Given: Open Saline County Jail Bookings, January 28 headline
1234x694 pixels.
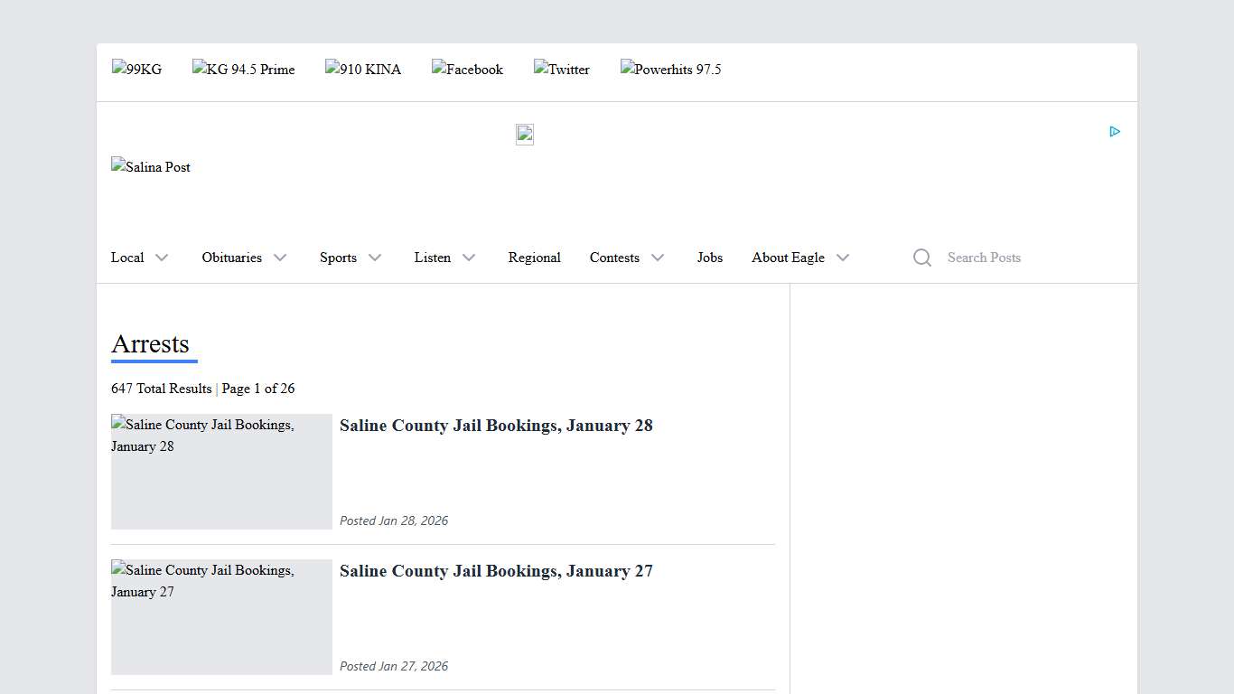Looking at the screenshot, I should pyautogui.click(x=496, y=426).
